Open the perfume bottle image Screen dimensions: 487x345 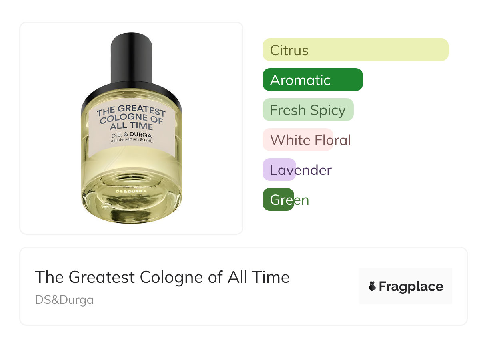tap(132, 128)
